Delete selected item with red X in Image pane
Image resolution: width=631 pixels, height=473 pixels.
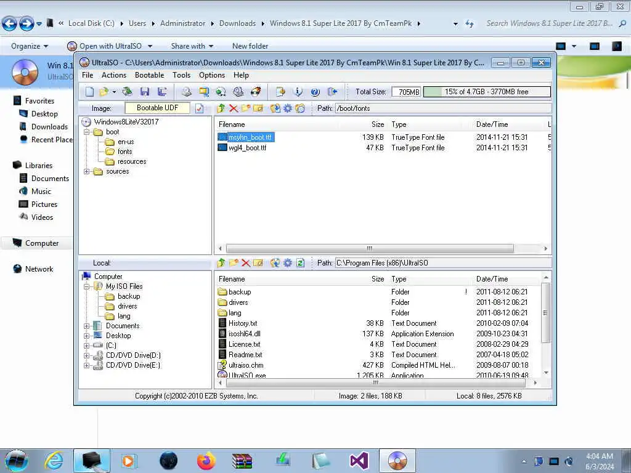tap(234, 108)
